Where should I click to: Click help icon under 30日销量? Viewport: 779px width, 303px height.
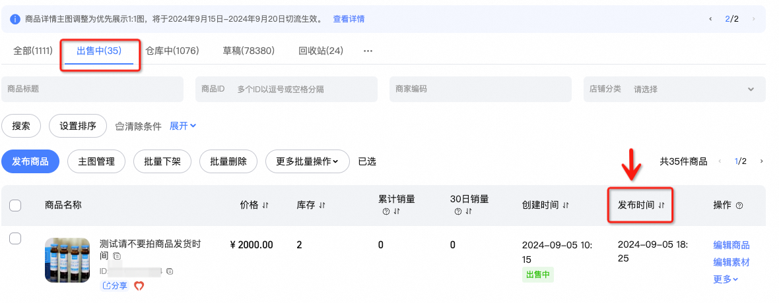tap(457, 211)
